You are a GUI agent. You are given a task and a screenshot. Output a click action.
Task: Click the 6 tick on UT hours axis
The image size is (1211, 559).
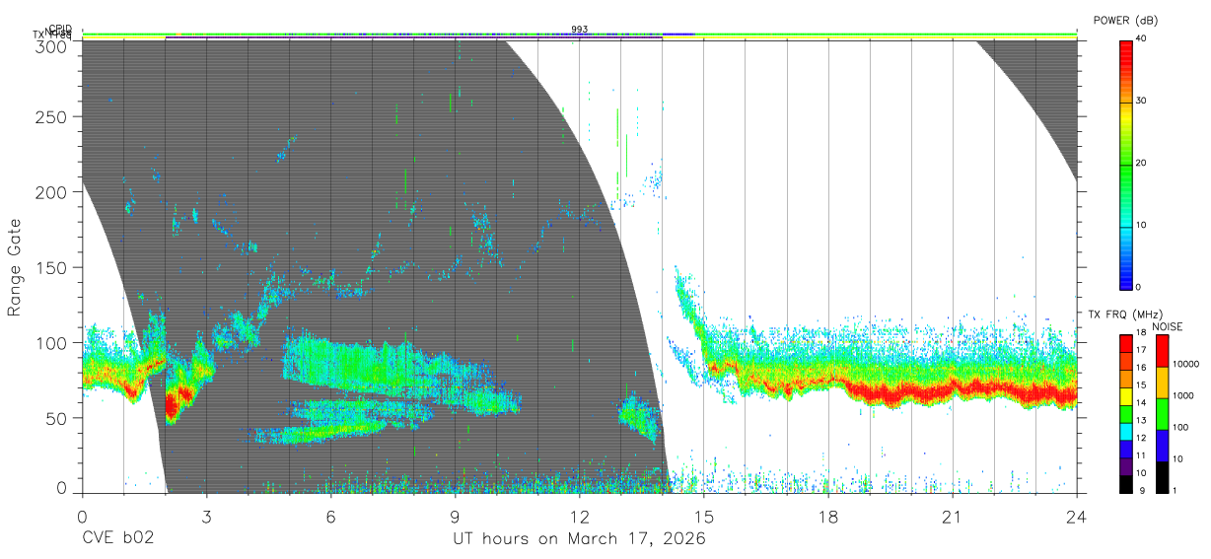pyautogui.click(x=331, y=516)
